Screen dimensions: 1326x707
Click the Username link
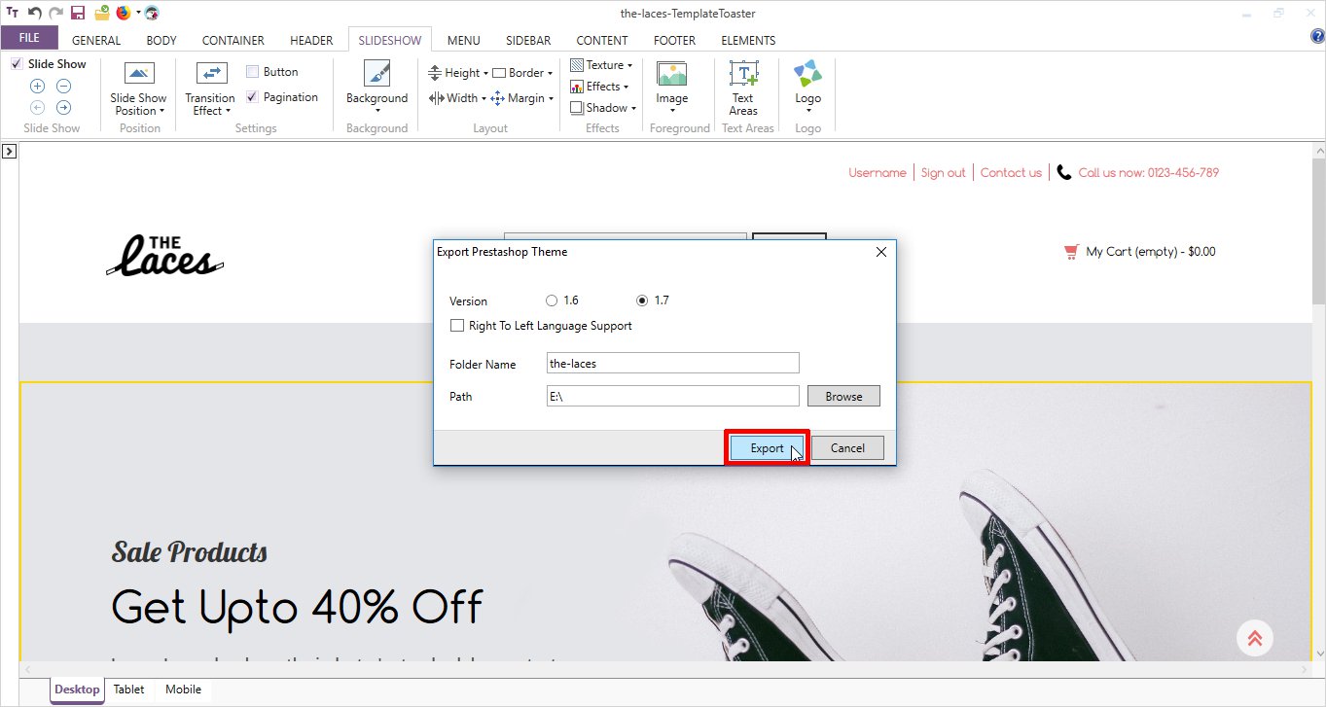pos(877,173)
